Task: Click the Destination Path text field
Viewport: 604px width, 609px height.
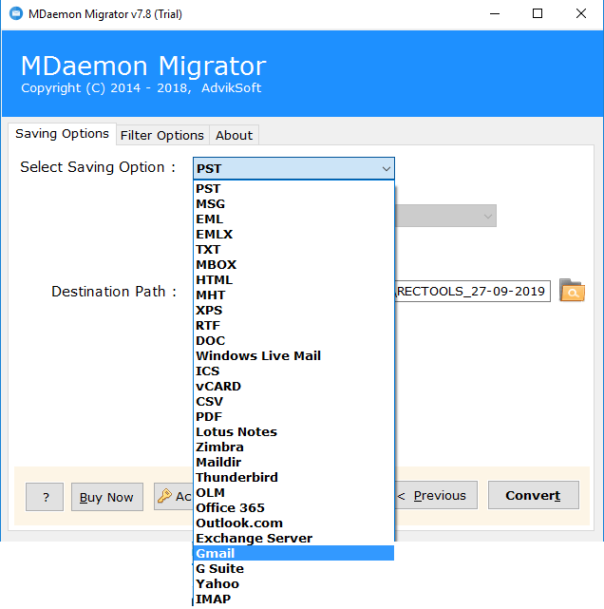Action: (472, 291)
